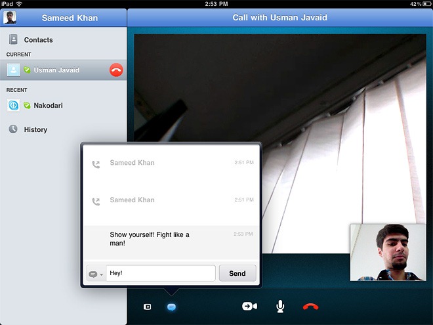
Task: Click the Sameed Khan name header
Action: 70,18
